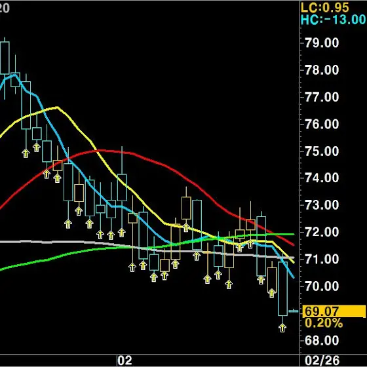Select the yellow 69.07 current price label
This screenshot has width=367, height=367.
[x=334, y=311]
